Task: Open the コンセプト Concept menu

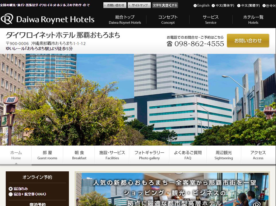Action: pyautogui.click(x=168, y=19)
